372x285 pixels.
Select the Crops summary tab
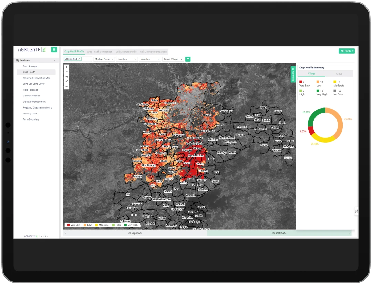339,74
